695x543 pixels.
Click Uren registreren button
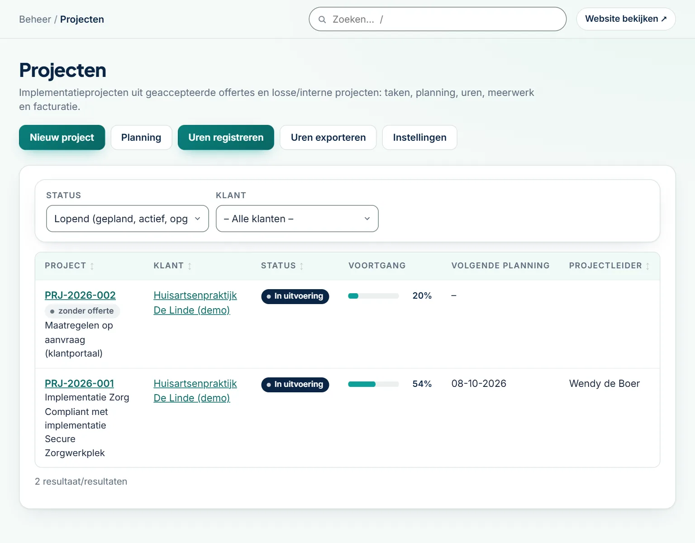(x=226, y=138)
